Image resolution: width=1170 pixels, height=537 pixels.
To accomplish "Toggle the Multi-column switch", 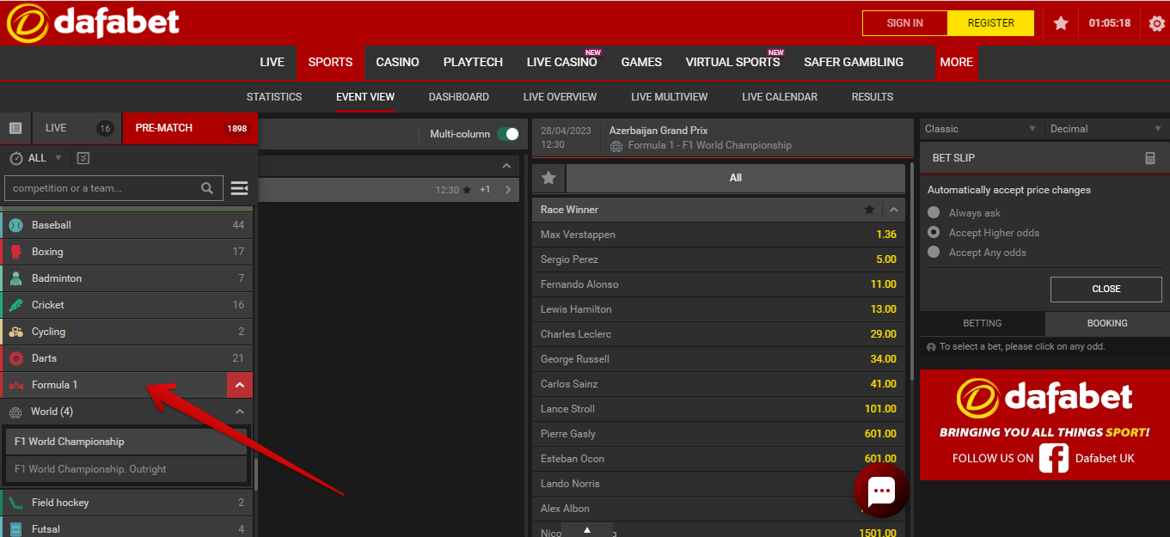I will [x=508, y=134].
